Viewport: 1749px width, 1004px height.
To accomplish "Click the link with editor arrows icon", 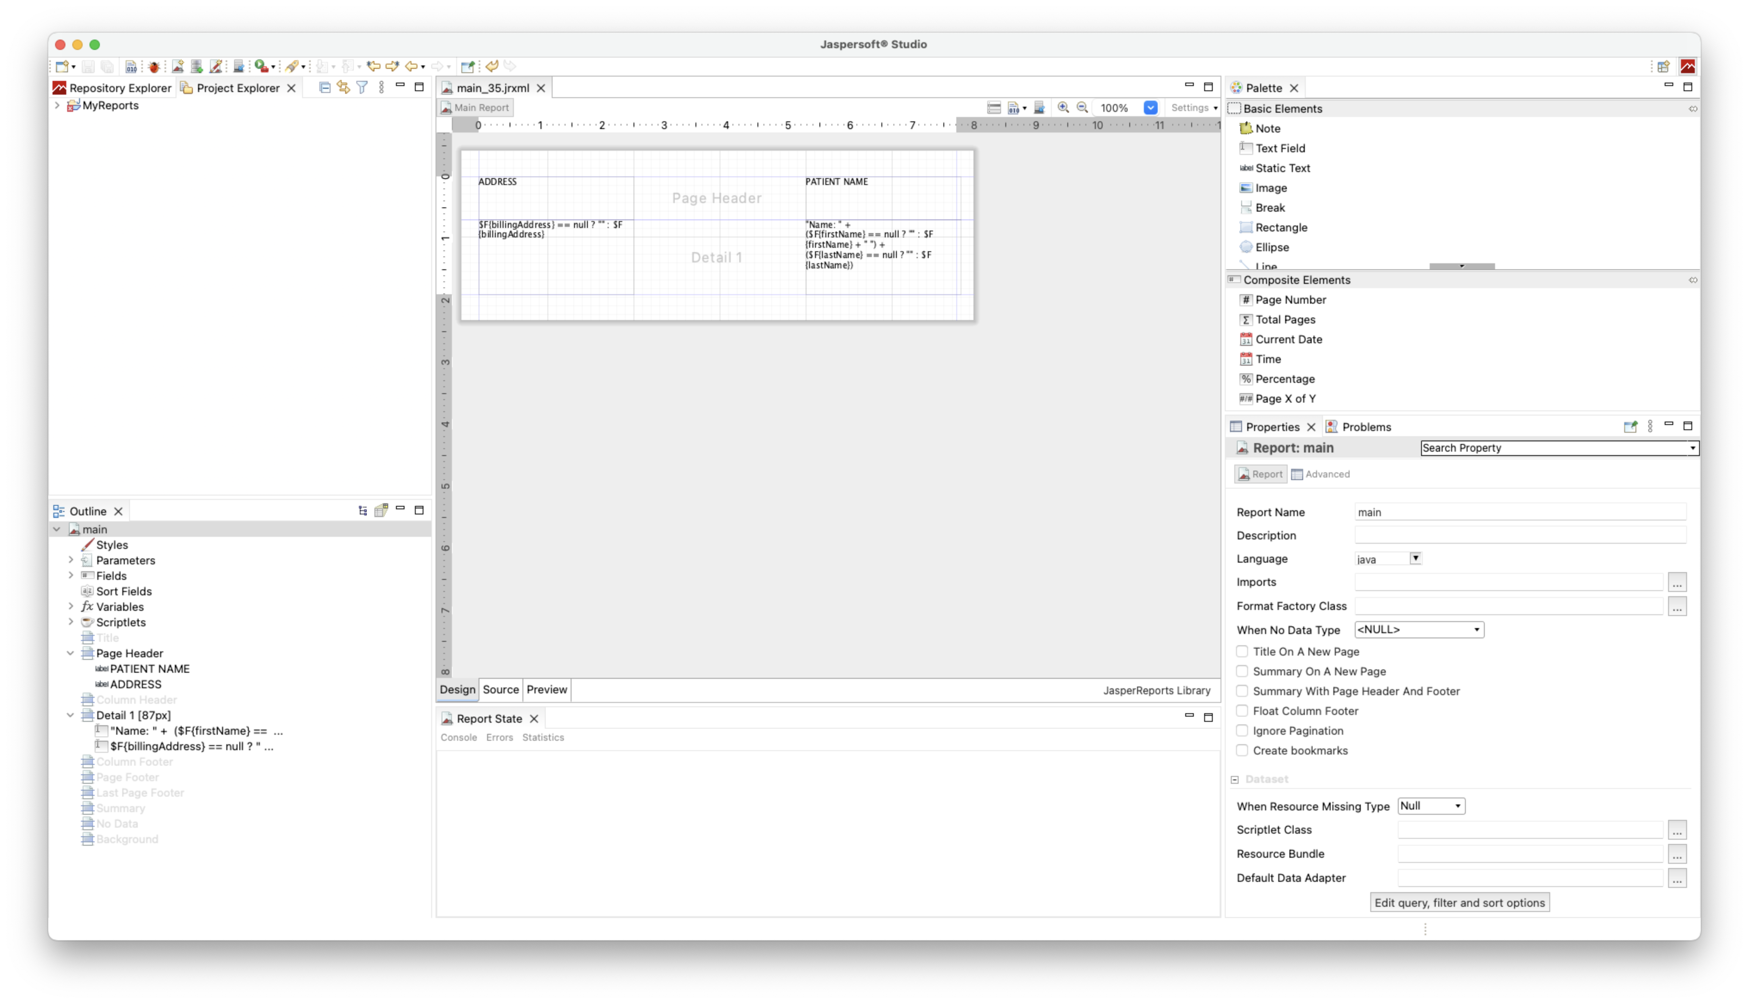I will tap(343, 88).
